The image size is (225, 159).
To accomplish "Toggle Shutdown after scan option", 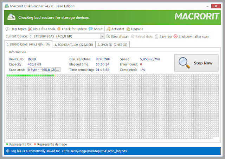I will coord(194,37).
